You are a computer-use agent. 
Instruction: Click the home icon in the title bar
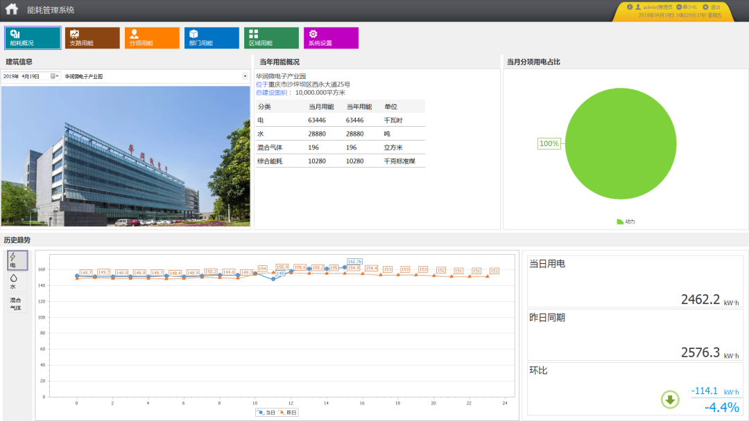tap(10, 9)
